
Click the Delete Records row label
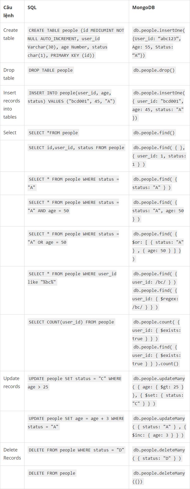pyautogui.click(x=12, y=454)
